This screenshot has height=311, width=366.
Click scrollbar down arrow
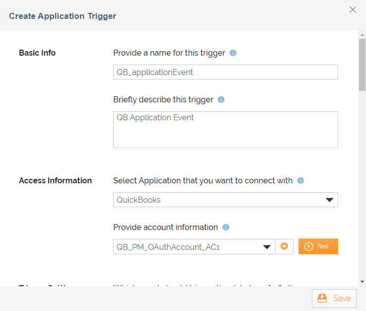(x=362, y=282)
